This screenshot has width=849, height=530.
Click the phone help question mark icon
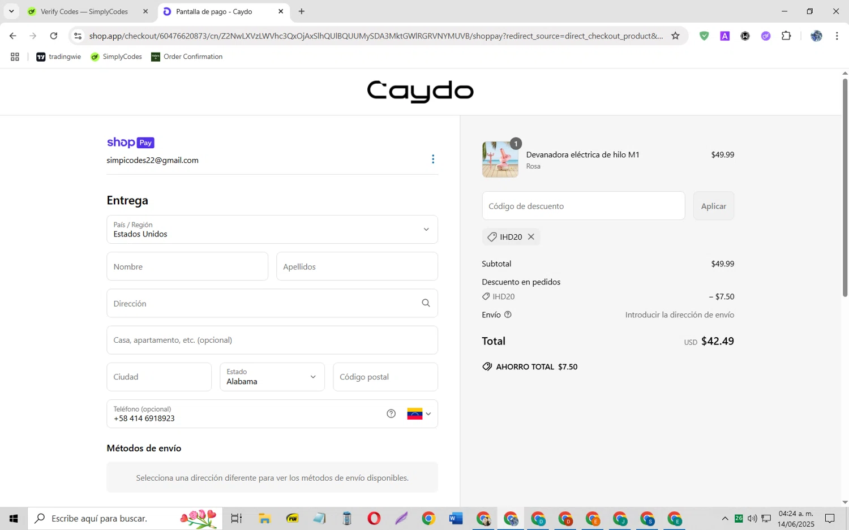[x=391, y=413]
